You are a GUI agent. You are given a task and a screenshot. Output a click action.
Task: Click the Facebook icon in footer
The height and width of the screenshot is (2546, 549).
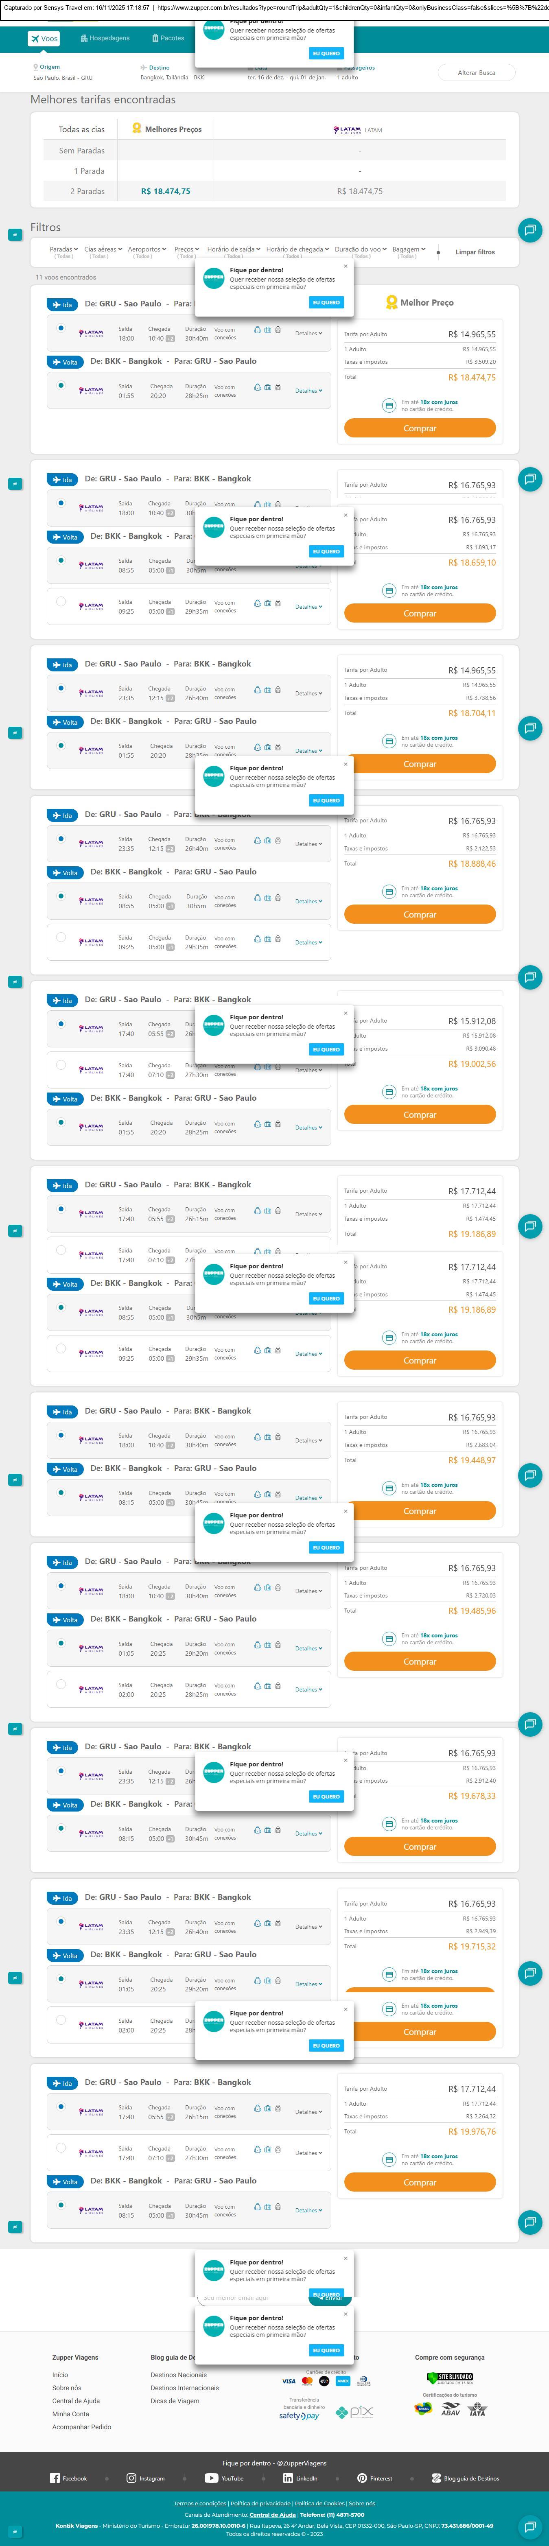click(55, 2478)
